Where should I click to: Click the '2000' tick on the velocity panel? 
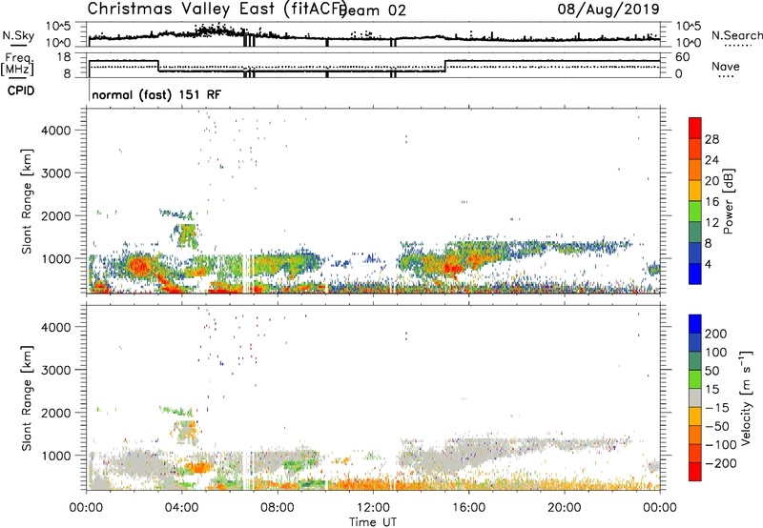coord(56,413)
